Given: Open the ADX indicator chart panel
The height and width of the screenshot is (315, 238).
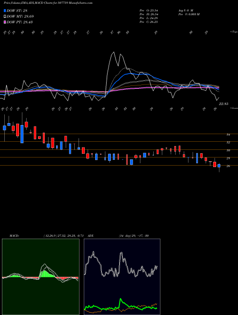Looking at the screenshot, I should pyautogui.click(x=122, y=277).
